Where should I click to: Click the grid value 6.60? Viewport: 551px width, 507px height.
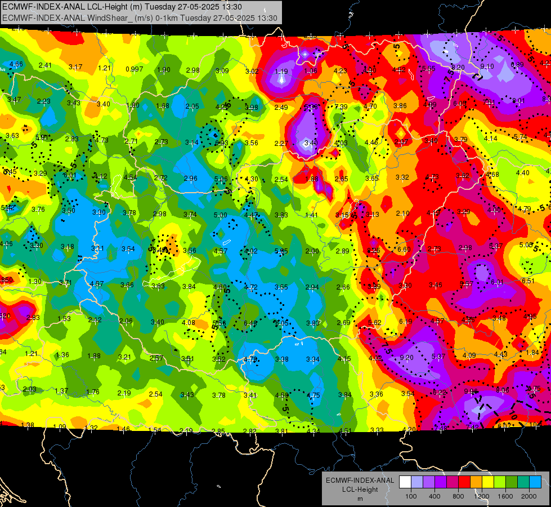tap(404, 249)
